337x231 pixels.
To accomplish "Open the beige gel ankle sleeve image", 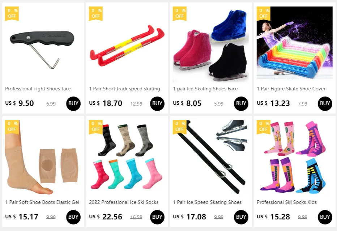I will [43, 158].
